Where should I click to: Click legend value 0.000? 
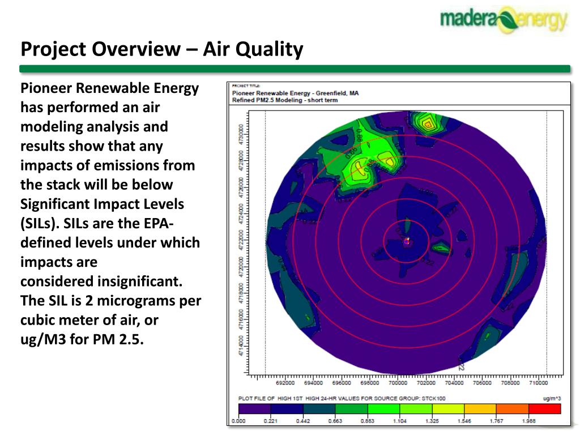[238, 421]
